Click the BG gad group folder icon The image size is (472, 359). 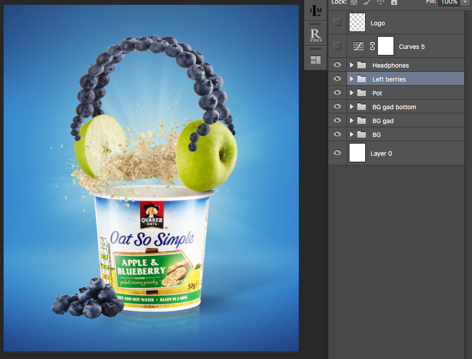point(362,120)
